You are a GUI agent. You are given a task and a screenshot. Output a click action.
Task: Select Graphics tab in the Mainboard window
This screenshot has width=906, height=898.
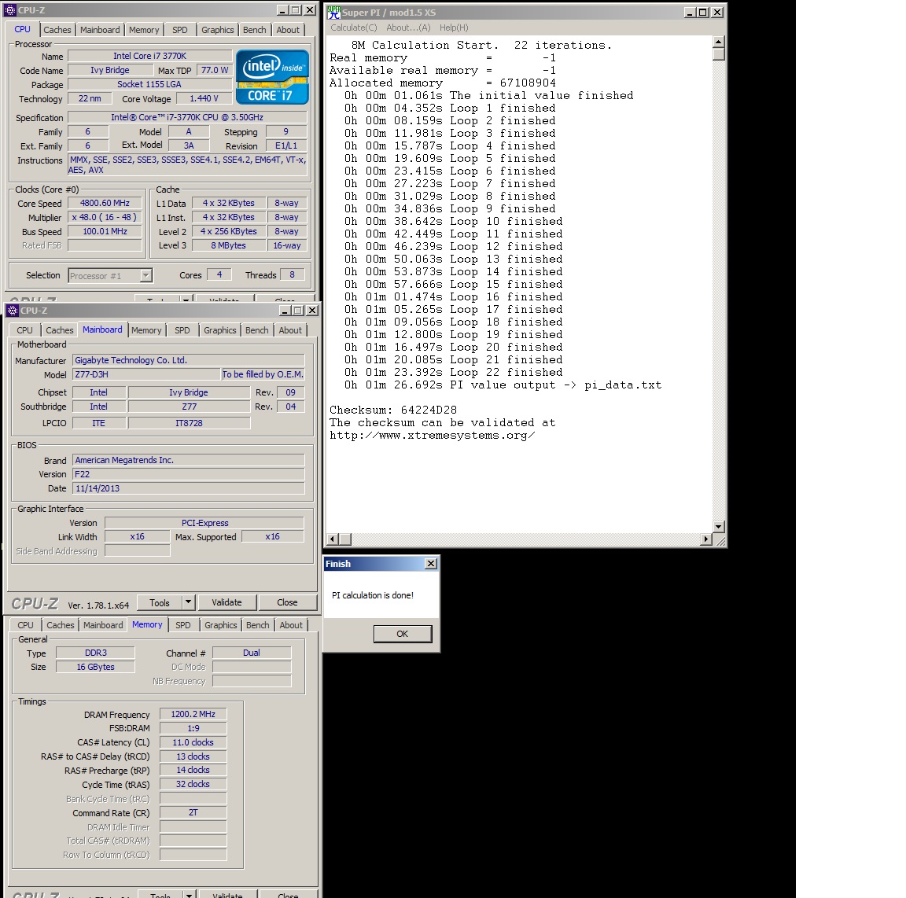coord(220,330)
